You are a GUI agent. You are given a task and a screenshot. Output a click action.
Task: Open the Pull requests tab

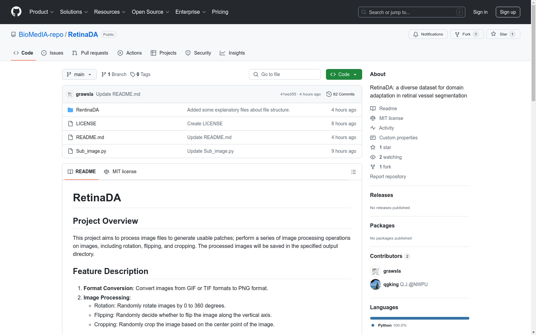tap(90, 53)
